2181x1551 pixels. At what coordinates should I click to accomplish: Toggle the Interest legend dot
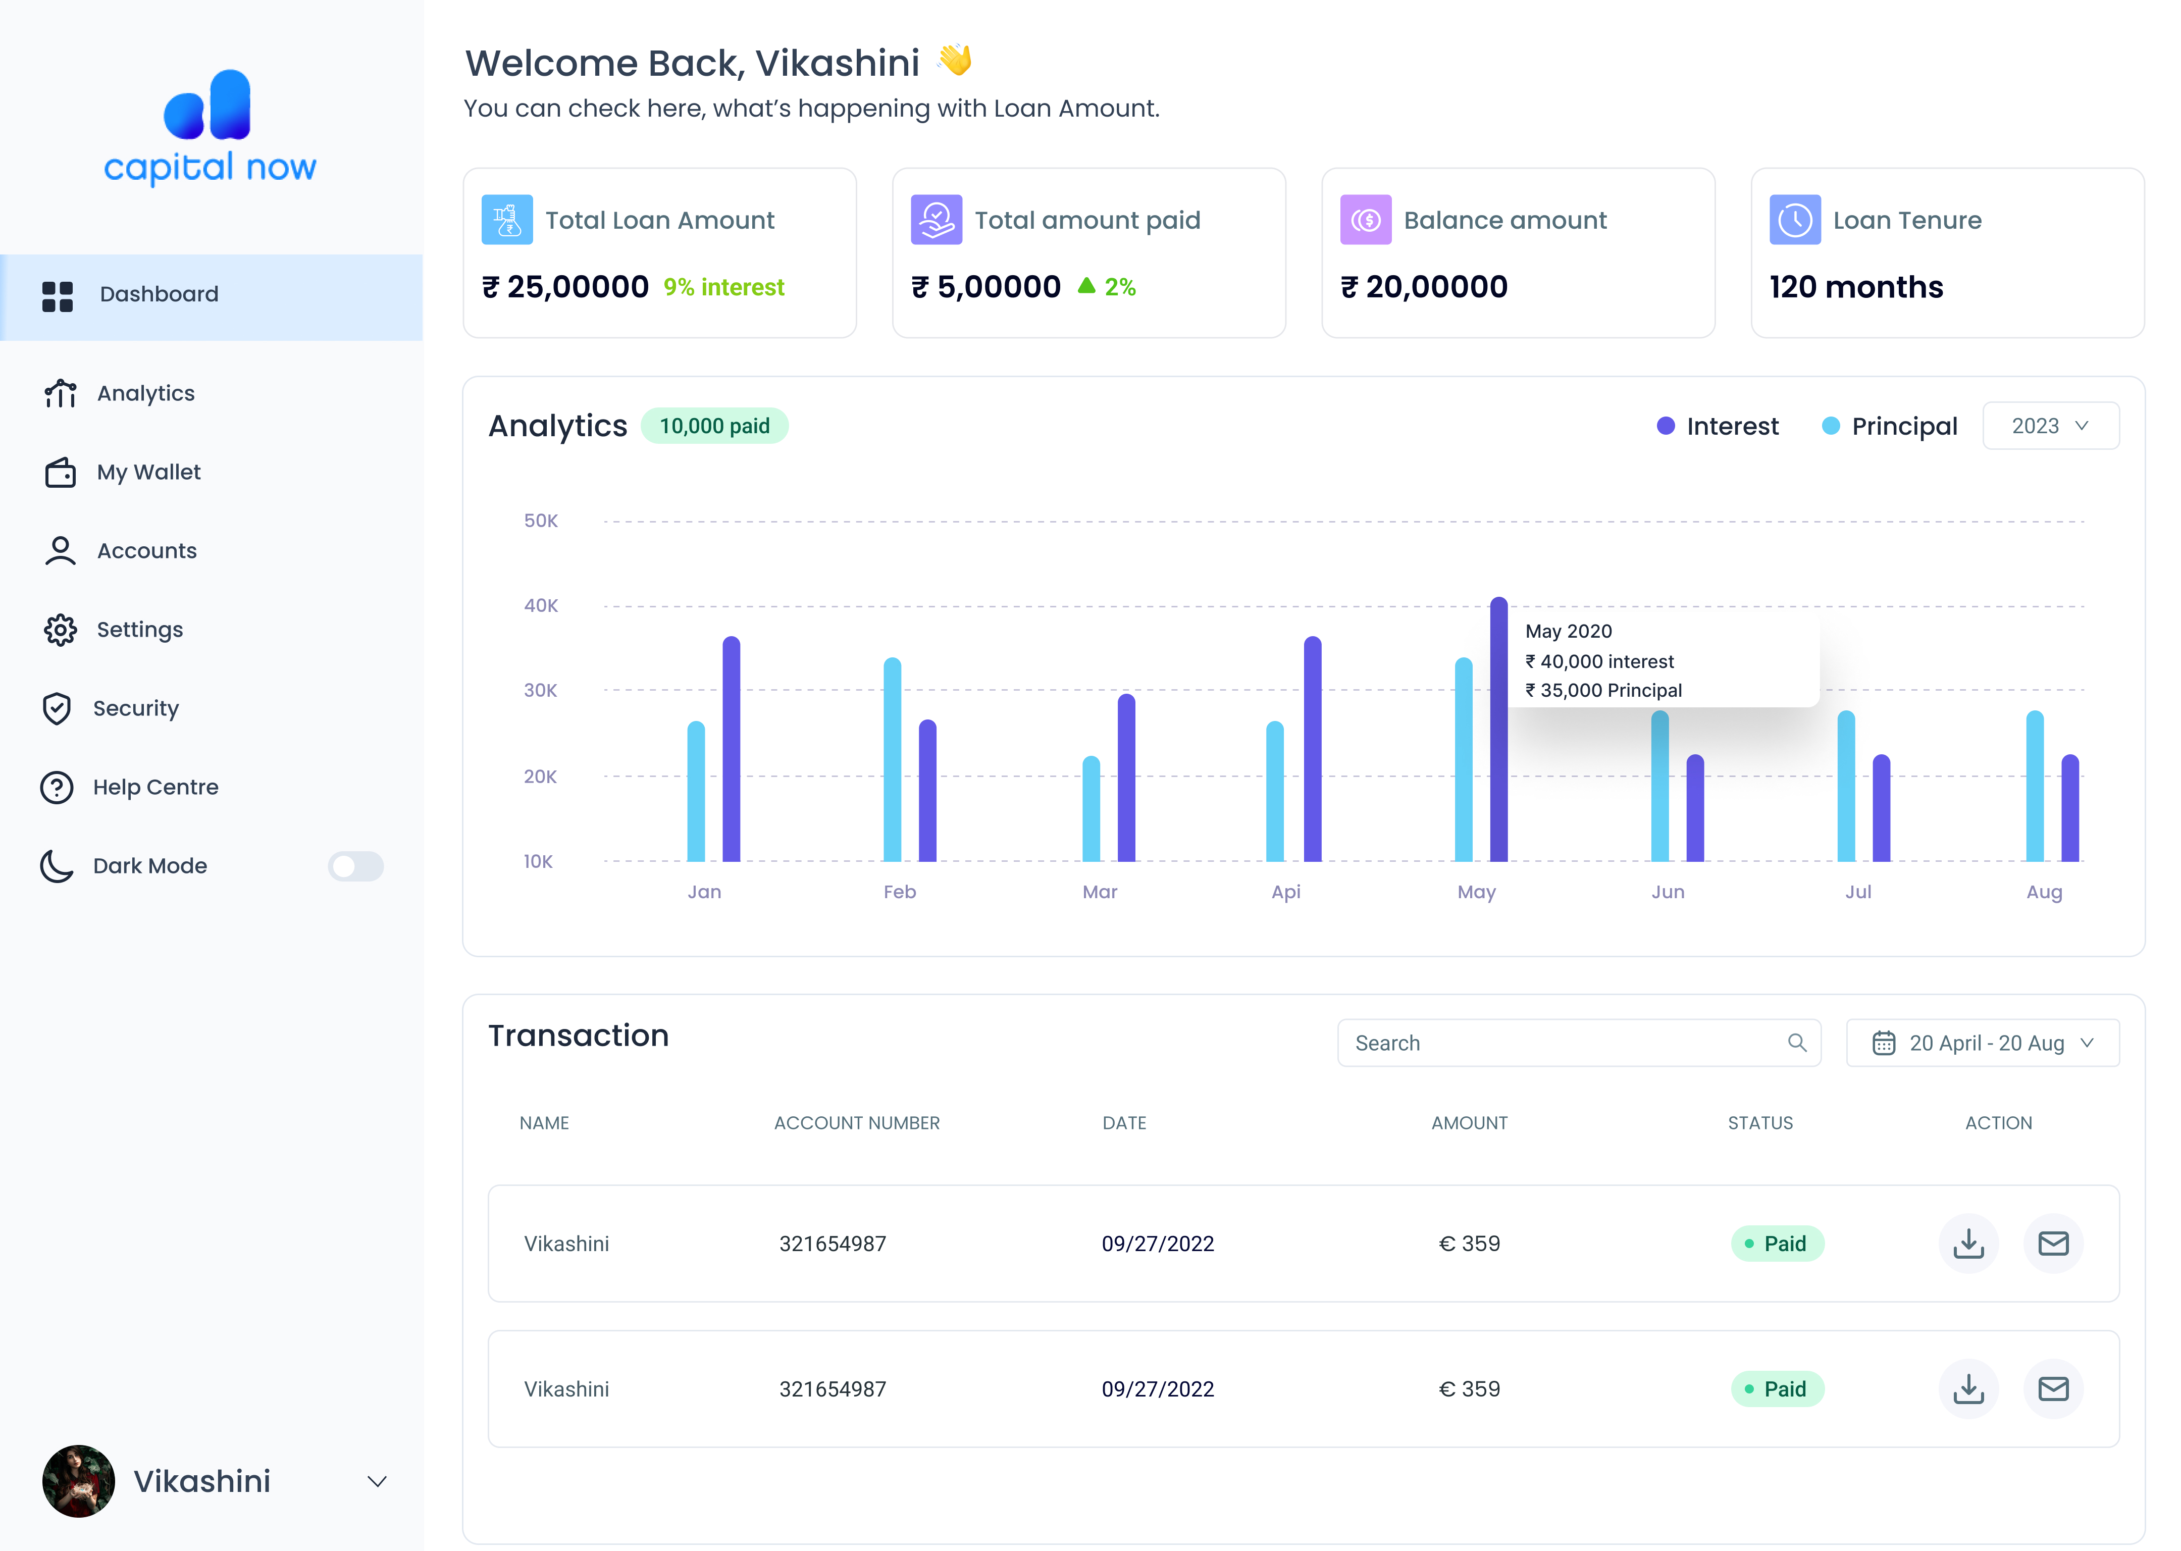pos(1666,426)
